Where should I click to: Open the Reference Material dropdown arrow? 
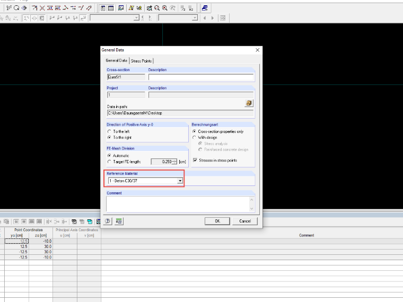click(180, 181)
